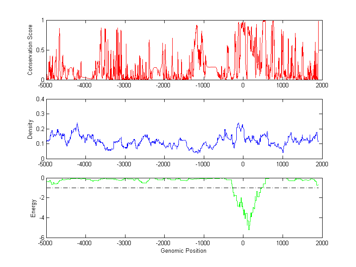Viewport: 356px width, 267px height.
Task: Select the blue density peak near position -4200
Action: coord(77,123)
